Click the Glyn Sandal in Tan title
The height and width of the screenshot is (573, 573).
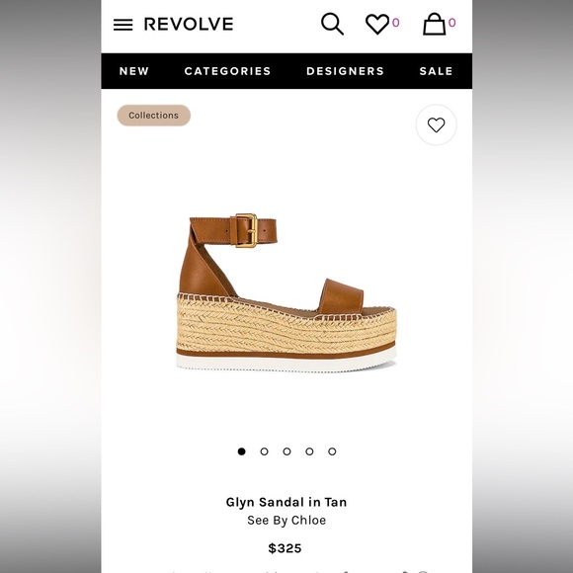[286, 502]
